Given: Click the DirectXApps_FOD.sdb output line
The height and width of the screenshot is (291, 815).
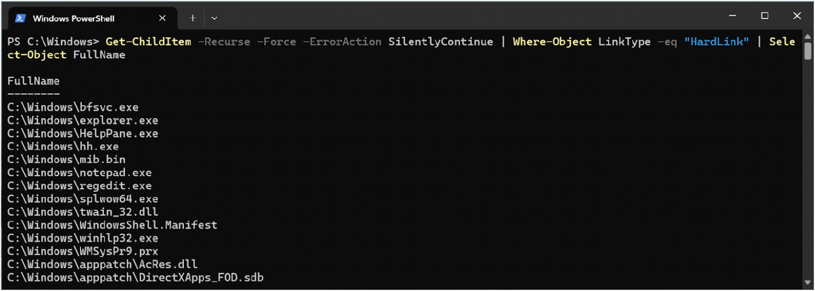Looking at the screenshot, I should pyautogui.click(x=135, y=277).
